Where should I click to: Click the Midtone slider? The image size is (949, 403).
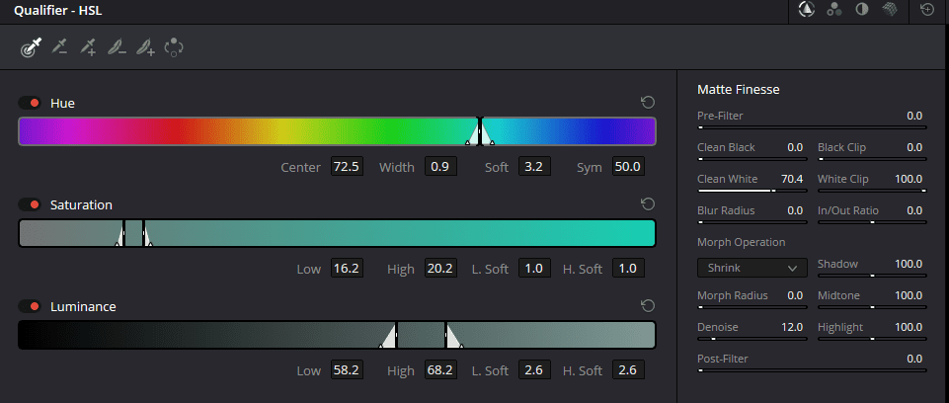(872, 307)
